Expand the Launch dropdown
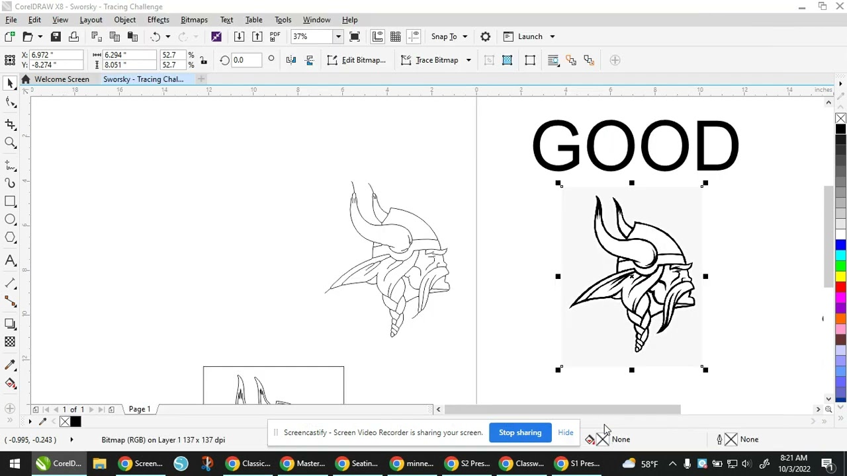This screenshot has width=847, height=476. click(x=553, y=36)
